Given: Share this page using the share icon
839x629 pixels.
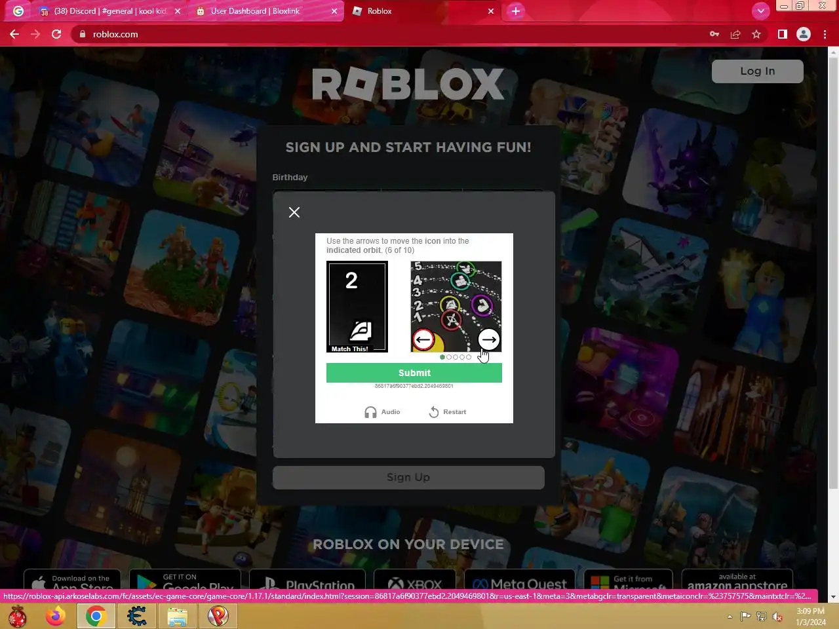Looking at the screenshot, I should pos(735,34).
